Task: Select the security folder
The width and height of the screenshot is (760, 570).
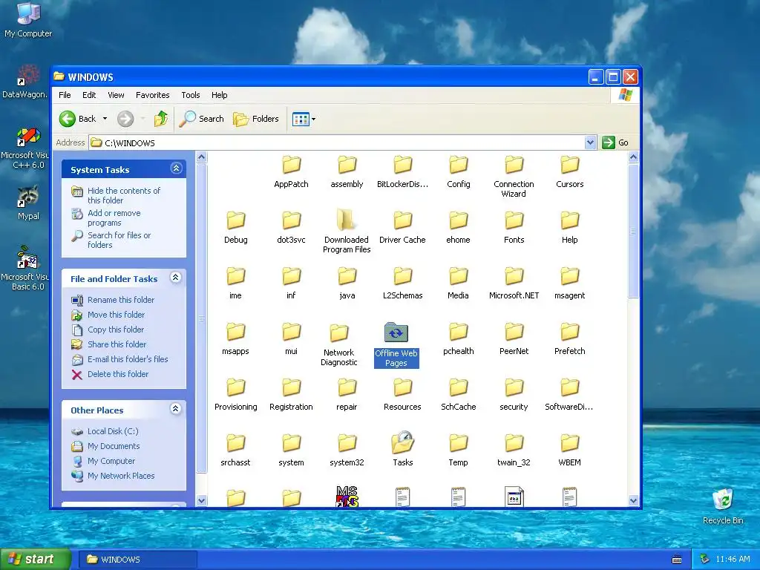Action: point(514,394)
